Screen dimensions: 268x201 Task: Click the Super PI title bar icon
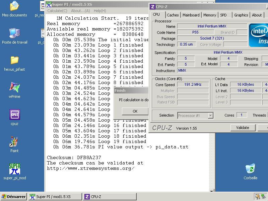tap(49, 4)
